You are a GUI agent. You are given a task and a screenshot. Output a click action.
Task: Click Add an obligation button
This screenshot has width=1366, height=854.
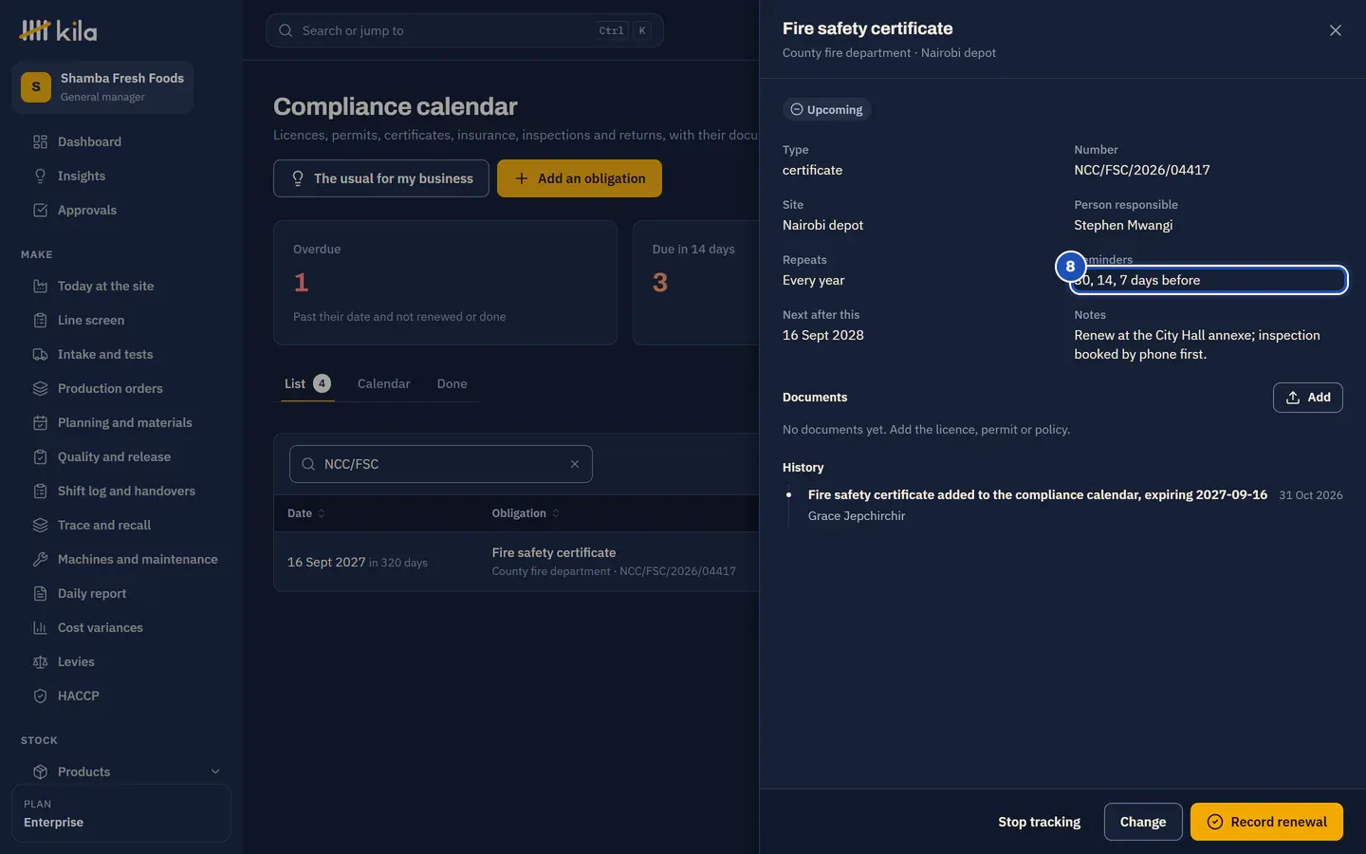tap(580, 178)
